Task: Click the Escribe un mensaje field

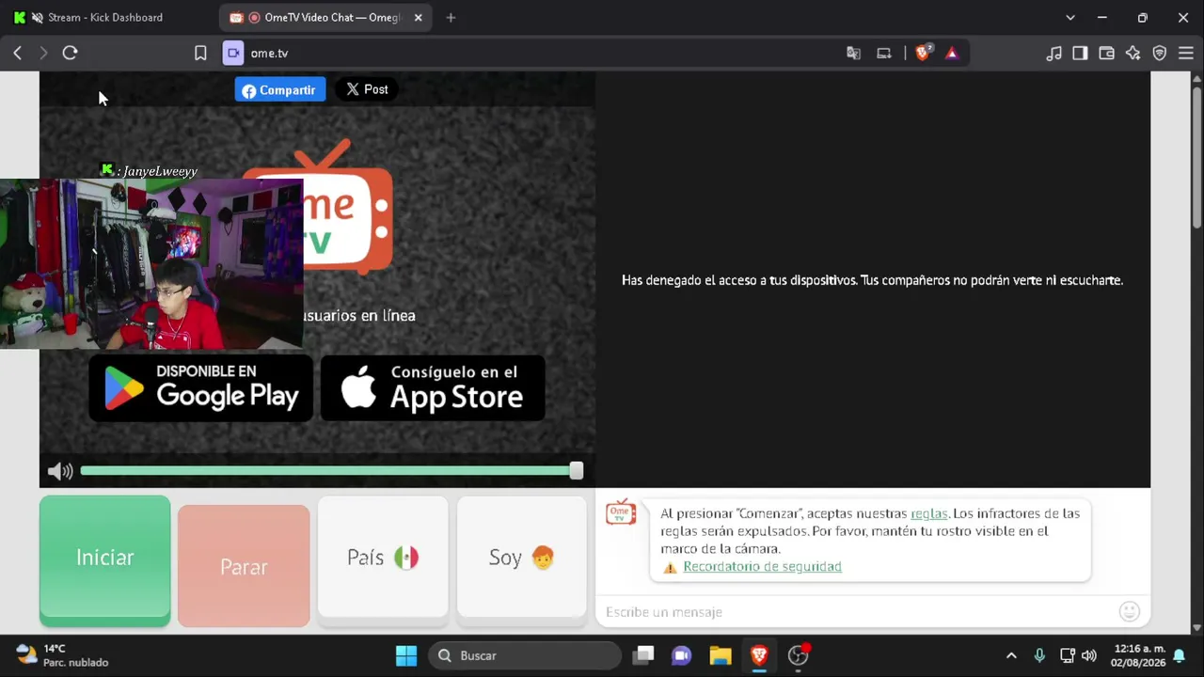Action: point(858,612)
